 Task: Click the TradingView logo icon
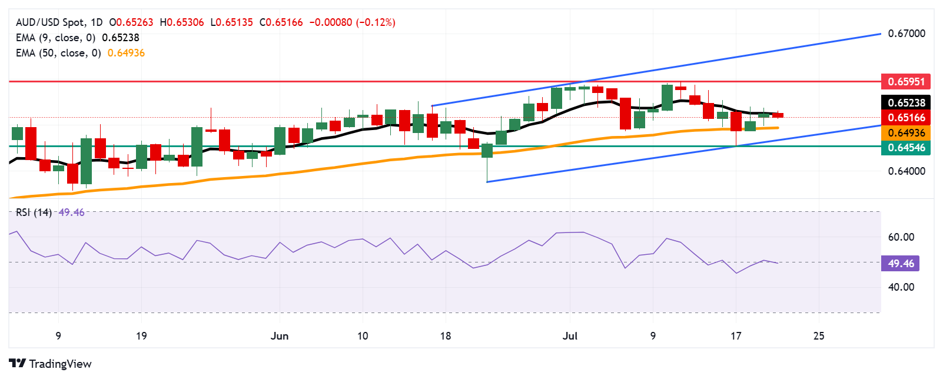coord(17,364)
